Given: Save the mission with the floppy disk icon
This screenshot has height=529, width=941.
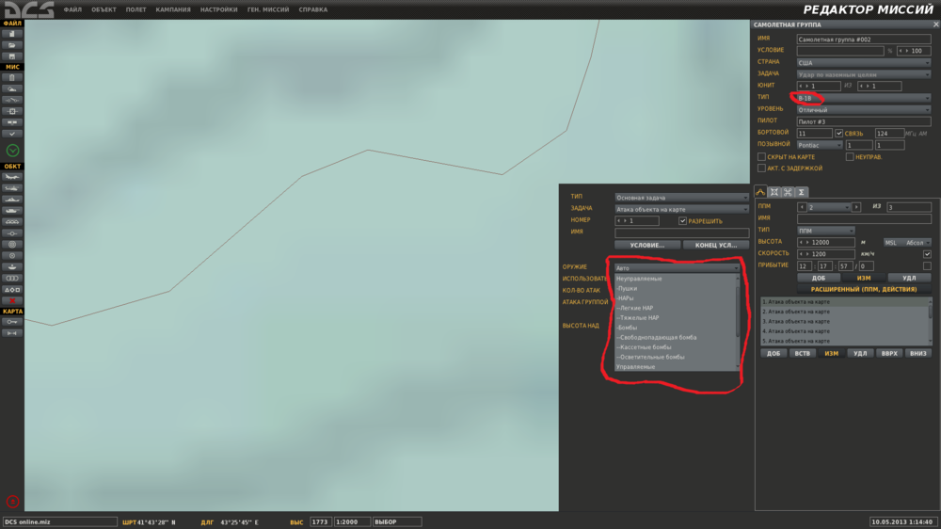Looking at the screenshot, I should [x=12, y=56].
